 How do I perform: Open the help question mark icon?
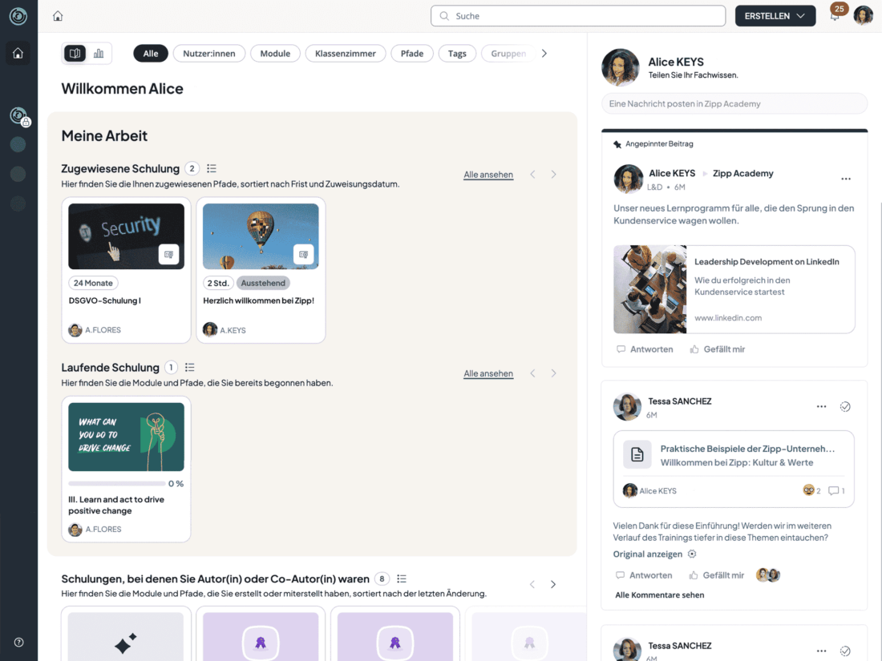click(x=18, y=642)
